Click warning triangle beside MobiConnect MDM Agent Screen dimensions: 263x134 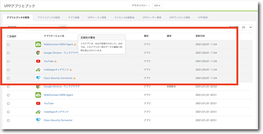[x=75, y=44]
